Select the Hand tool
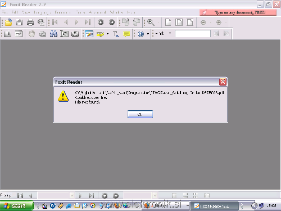 31,34
